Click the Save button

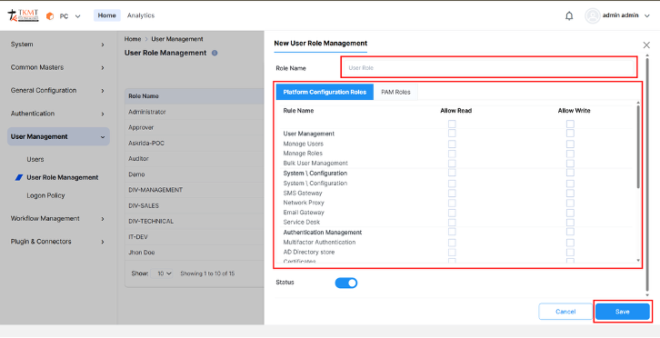pos(623,312)
